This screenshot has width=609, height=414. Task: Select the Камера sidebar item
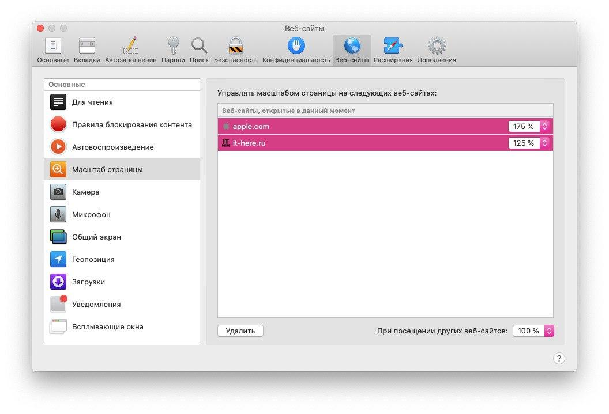tap(85, 192)
